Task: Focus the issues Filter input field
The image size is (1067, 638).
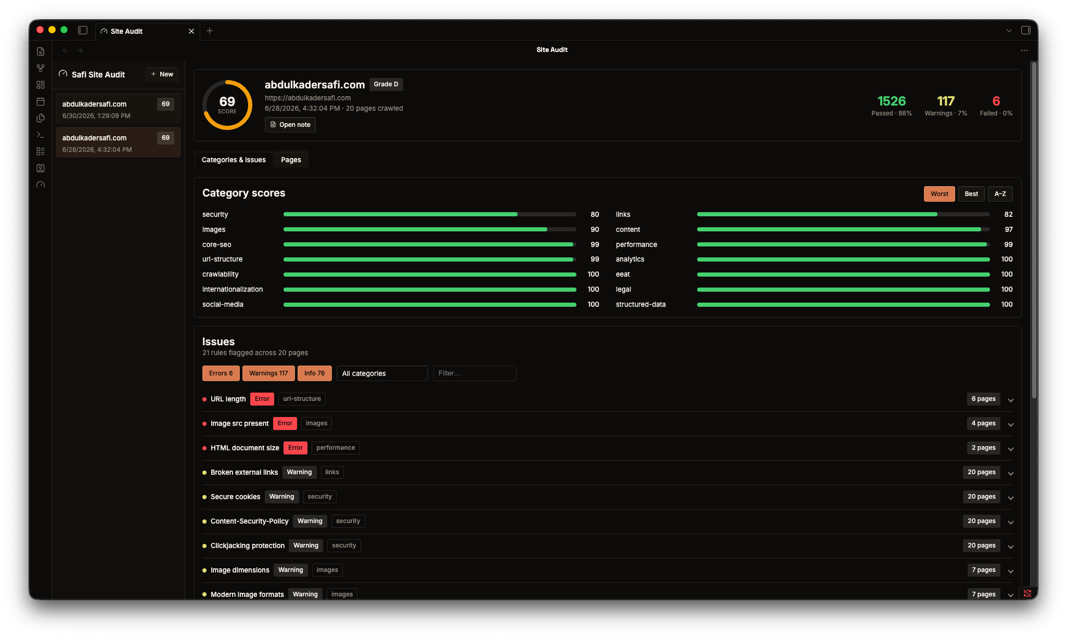Action: (x=474, y=373)
